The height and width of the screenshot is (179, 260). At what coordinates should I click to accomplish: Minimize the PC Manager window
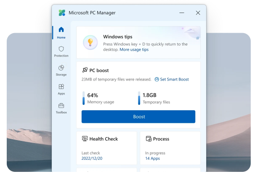point(182,13)
